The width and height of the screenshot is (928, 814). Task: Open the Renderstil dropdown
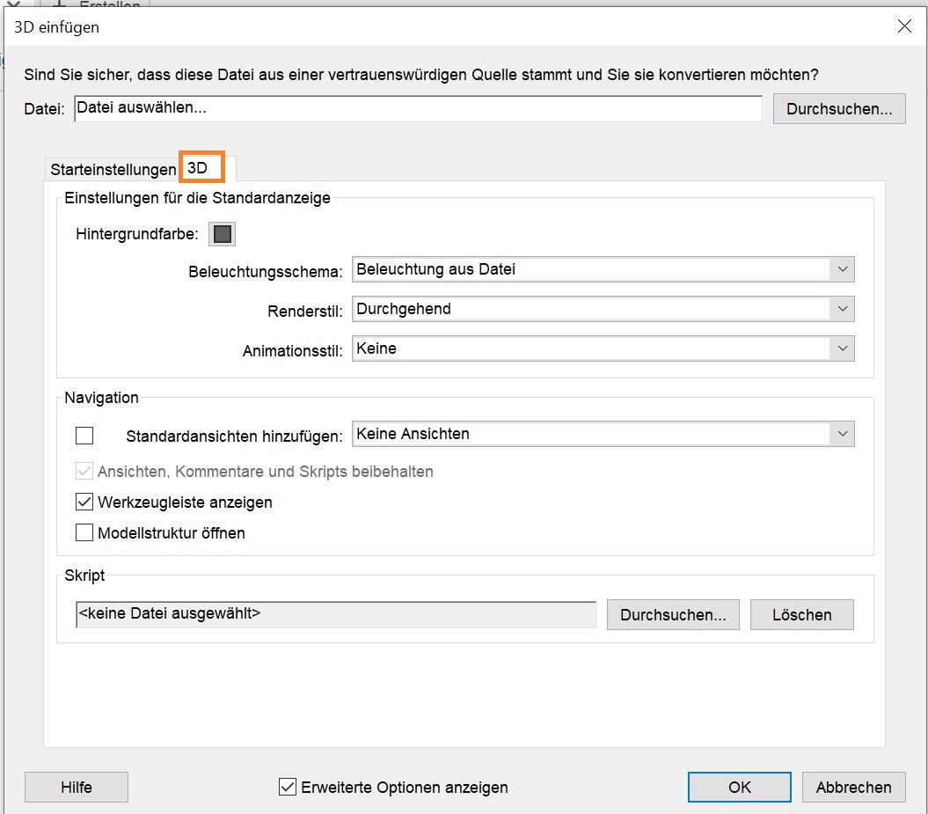[842, 309]
